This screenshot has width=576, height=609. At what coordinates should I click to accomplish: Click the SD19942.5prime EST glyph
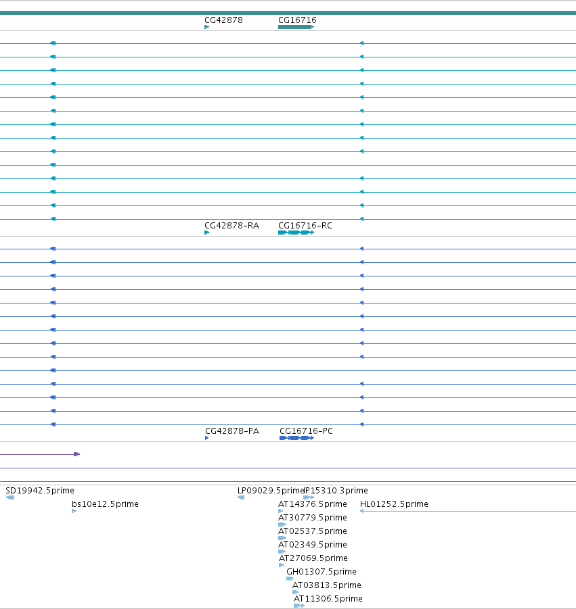tap(10, 497)
